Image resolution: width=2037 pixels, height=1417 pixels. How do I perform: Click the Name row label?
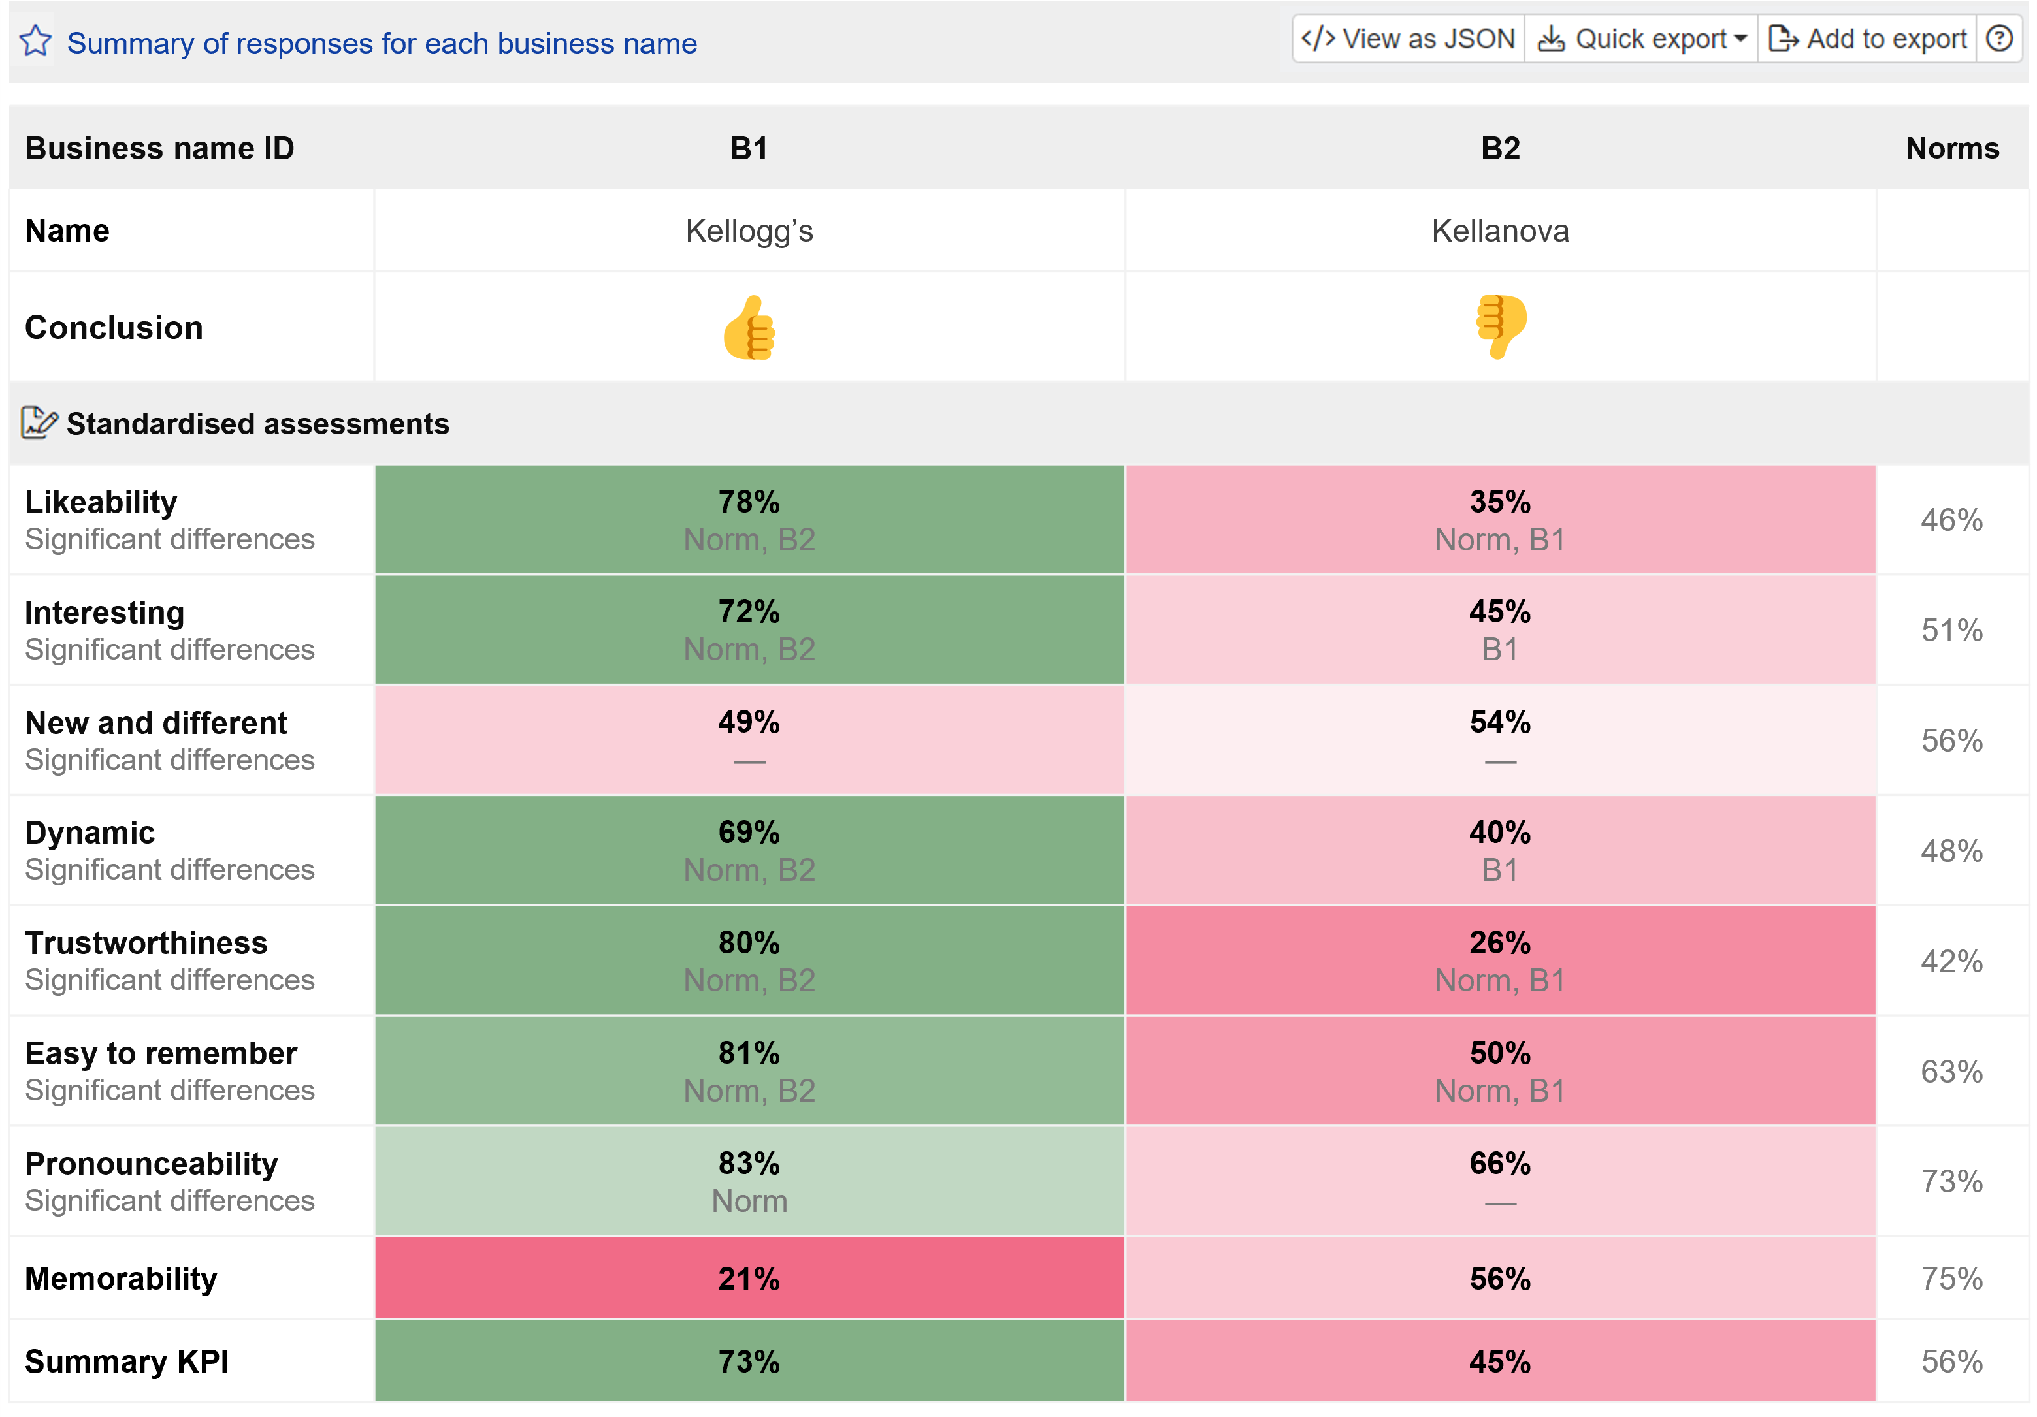click(67, 231)
